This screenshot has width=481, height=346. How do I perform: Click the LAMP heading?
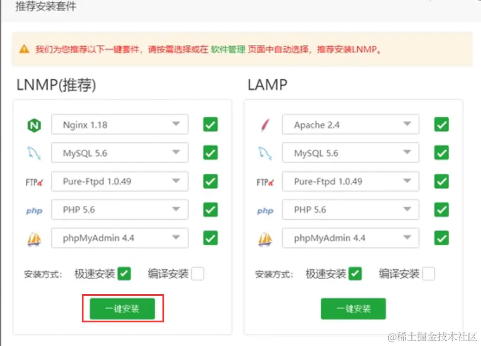pyautogui.click(x=267, y=85)
